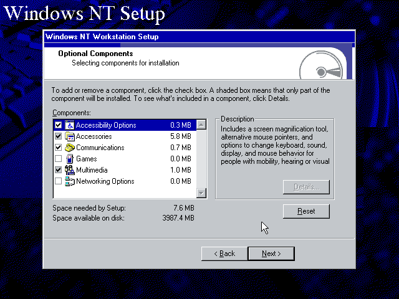Click the 1.0 MB size value

point(181,170)
